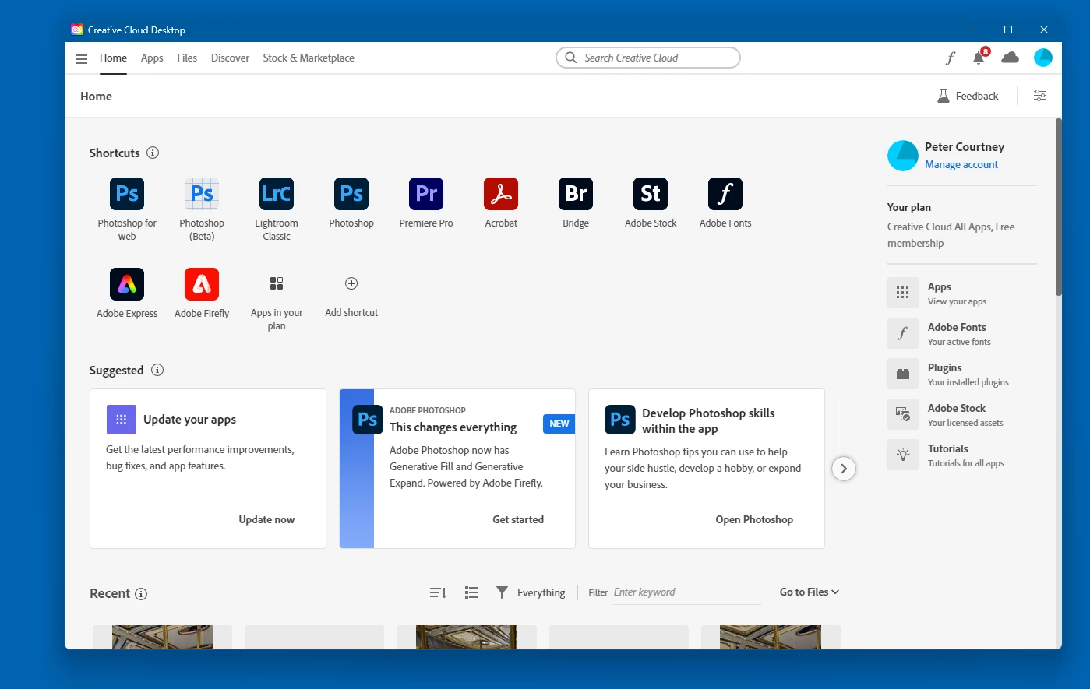1090x689 pixels.
Task: Open Tutorials in the right sidebar
Action: tap(962, 455)
